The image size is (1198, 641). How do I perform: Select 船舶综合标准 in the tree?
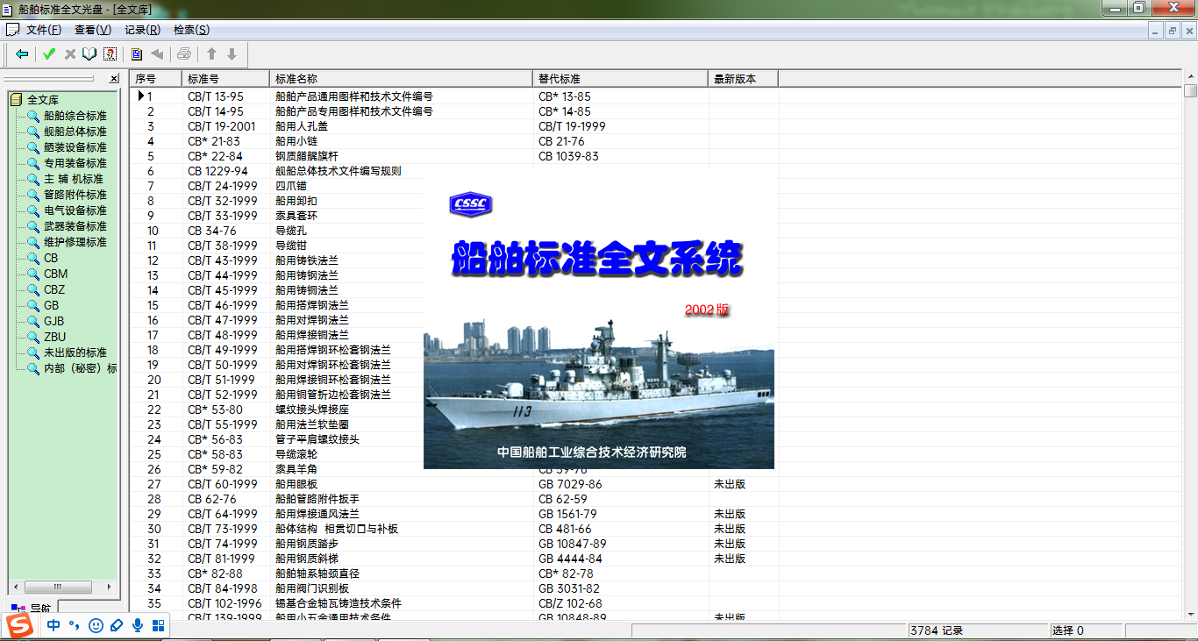pos(75,116)
